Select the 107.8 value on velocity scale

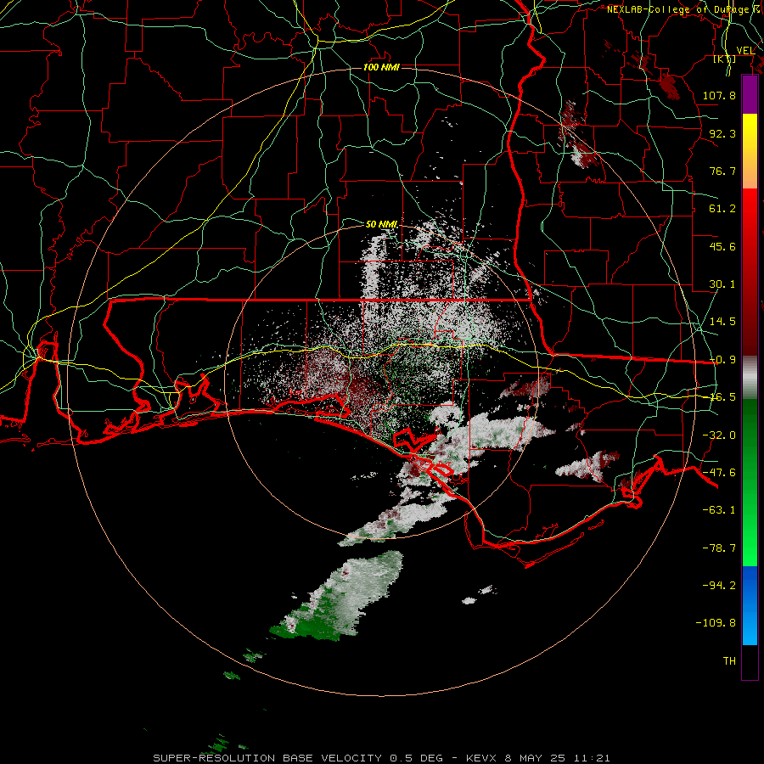coord(719,95)
